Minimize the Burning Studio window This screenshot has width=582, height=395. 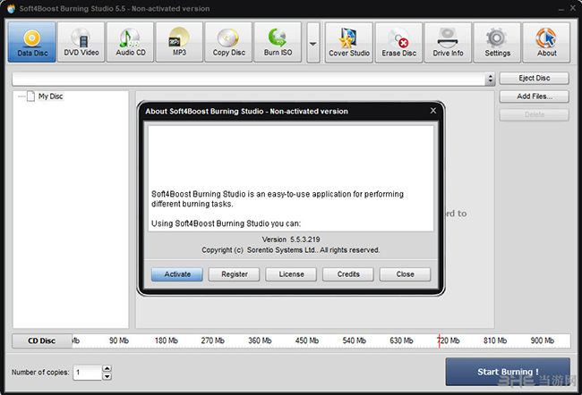(561, 9)
